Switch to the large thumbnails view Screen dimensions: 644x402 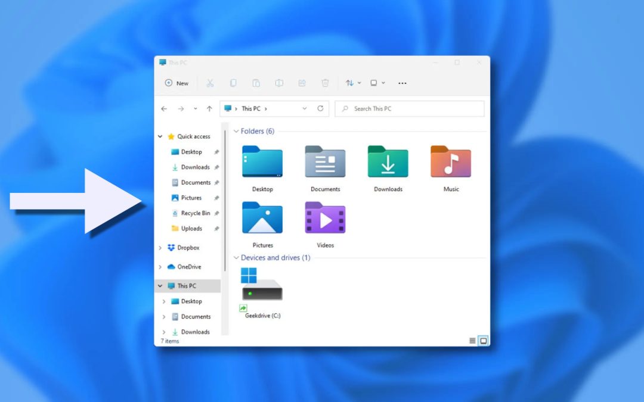tap(484, 341)
